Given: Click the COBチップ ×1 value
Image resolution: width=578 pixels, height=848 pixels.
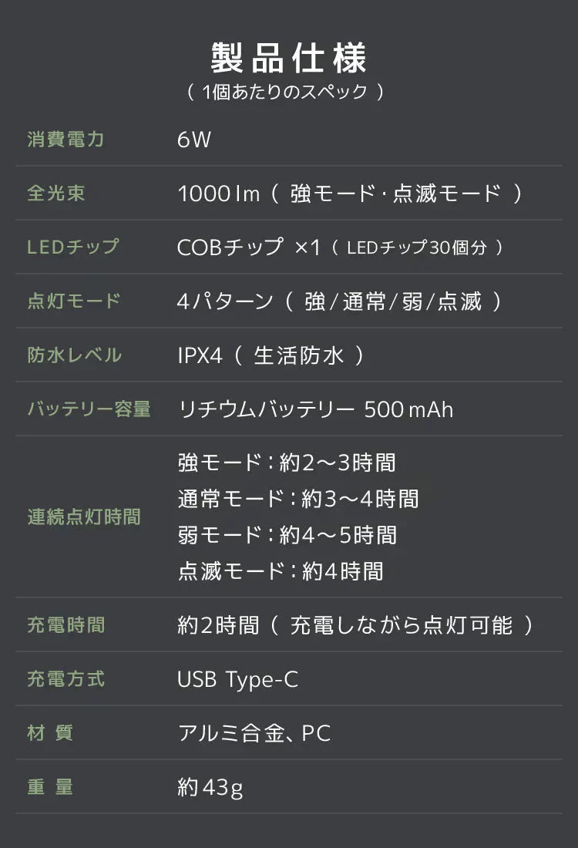Looking at the screenshot, I should tap(339, 247).
